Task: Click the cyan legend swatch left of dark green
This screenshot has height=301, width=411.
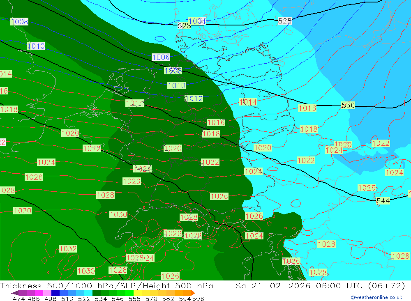Action: [88, 293]
